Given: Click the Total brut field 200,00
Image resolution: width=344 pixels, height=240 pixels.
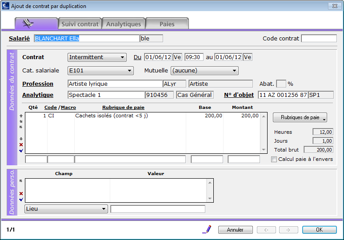Looking at the screenshot, I should coord(319,150).
